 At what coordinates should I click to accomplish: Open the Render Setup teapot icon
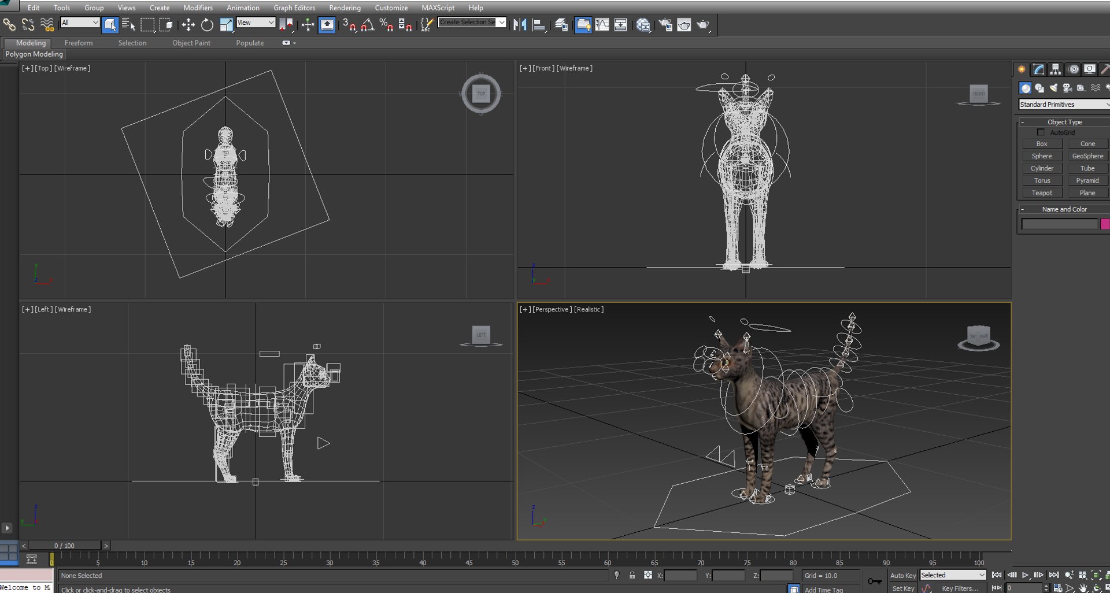[x=665, y=24]
